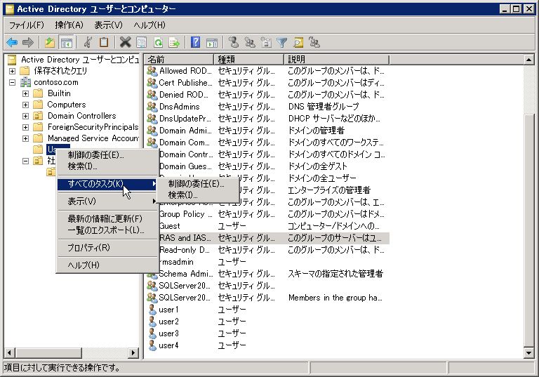Open Help with the question mark icon
The height and width of the screenshot is (377, 539).
195,42
